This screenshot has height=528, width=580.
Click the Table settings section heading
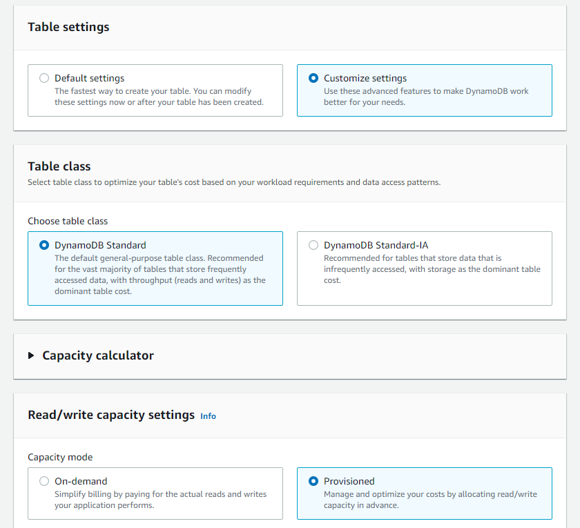tap(68, 27)
